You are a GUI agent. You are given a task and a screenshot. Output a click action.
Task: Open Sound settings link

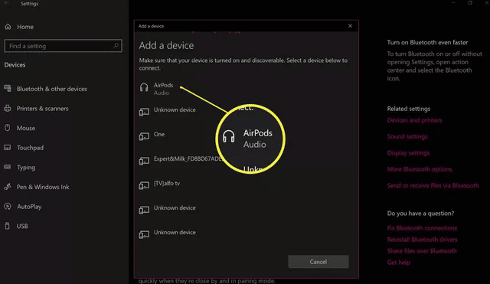(407, 136)
